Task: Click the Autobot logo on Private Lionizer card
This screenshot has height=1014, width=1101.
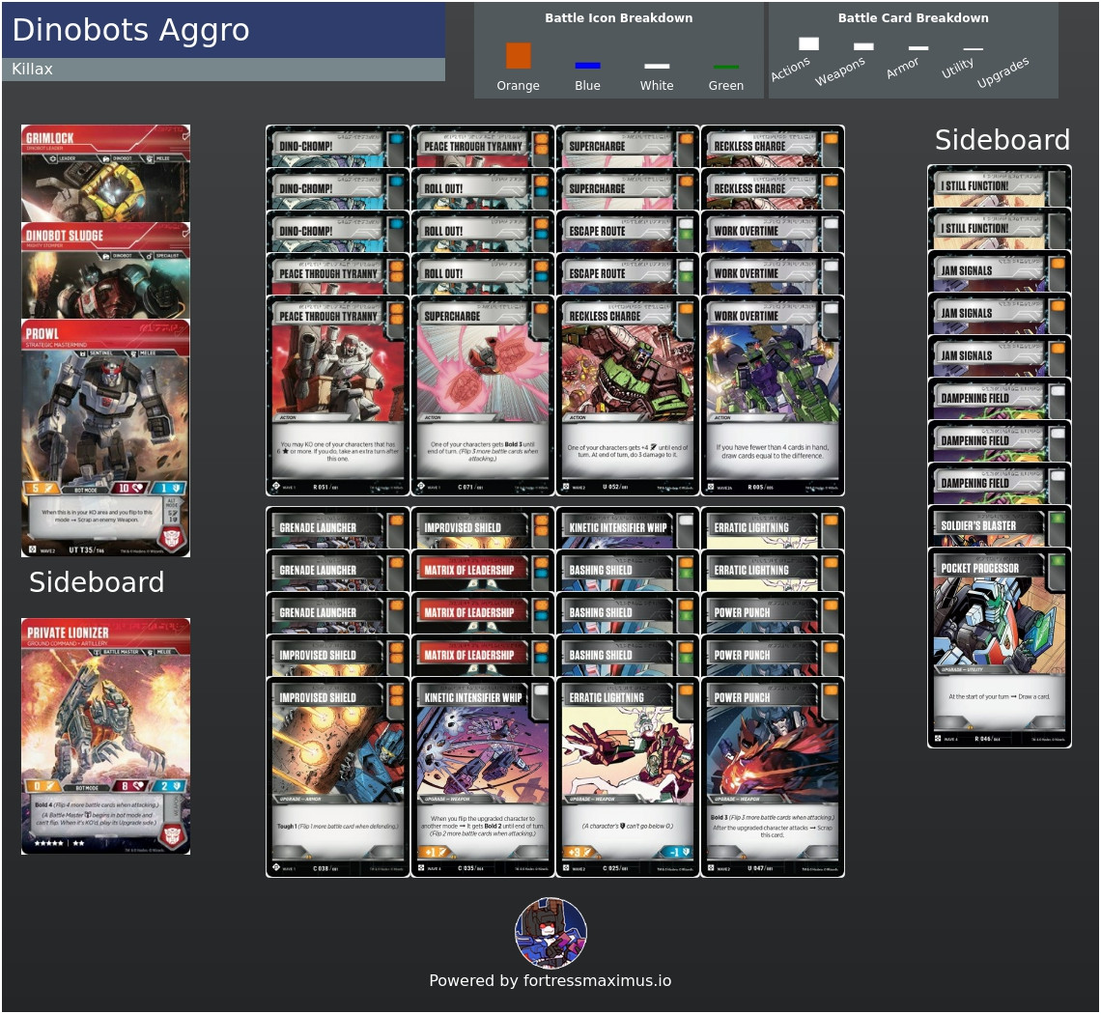Action: pos(173,834)
